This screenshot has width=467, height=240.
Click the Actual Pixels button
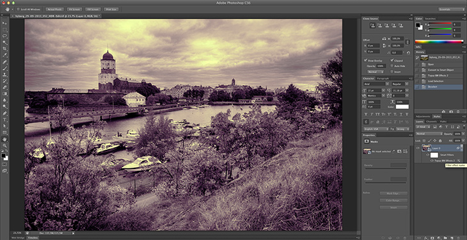(x=54, y=9)
